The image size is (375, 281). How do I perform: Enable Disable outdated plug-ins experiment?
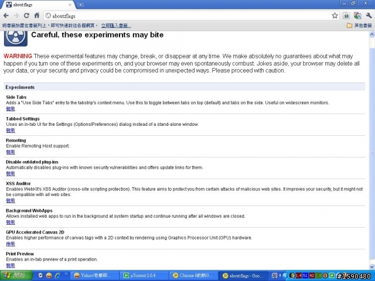coord(11,173)
